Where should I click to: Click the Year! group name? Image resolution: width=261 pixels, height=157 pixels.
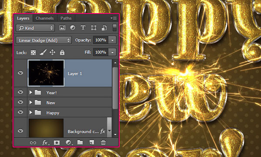pyautogui.click(x=52, y=92)
